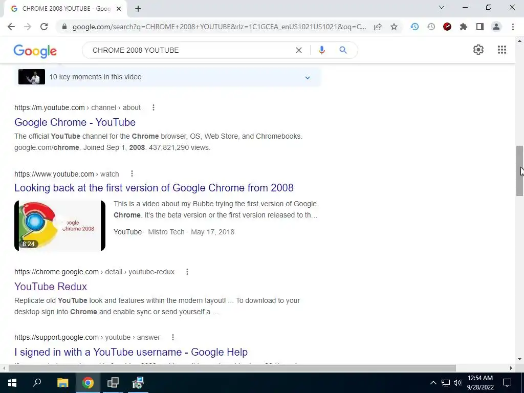Adjust volume from the speaker tray icon
Image resolution: width=524 pixels, height=393 pixels.
457,383
